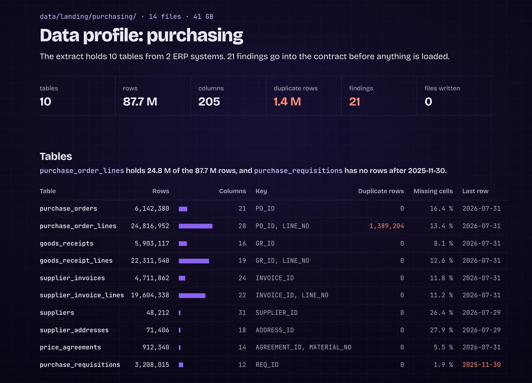The height and width of the screenshot is (383, 532).
Task: Click the tables stat value 10
Action: tap(45, 101)
